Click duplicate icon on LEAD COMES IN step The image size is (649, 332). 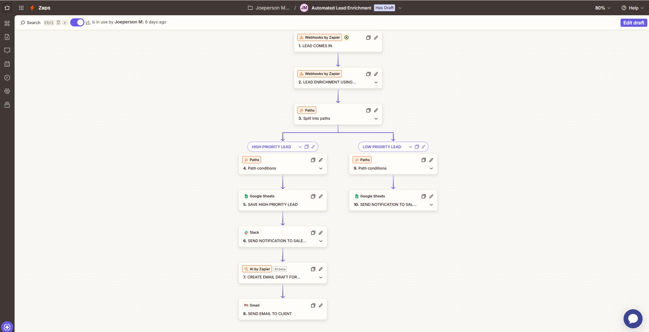(x=368, y=38)
